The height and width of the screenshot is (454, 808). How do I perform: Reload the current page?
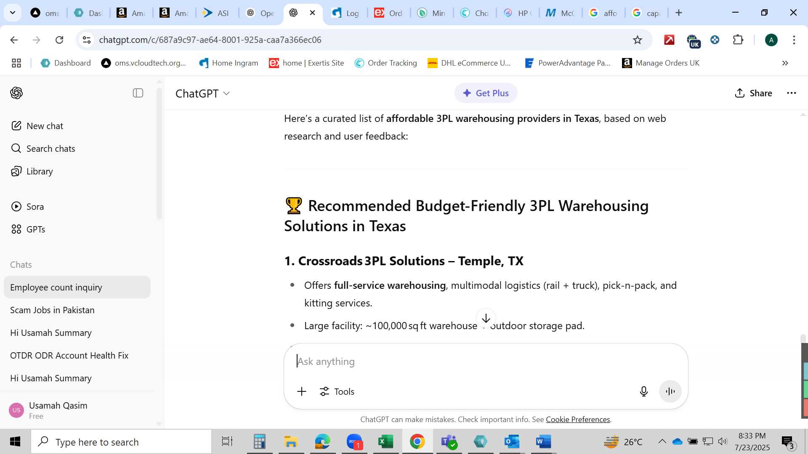[59, 40]
